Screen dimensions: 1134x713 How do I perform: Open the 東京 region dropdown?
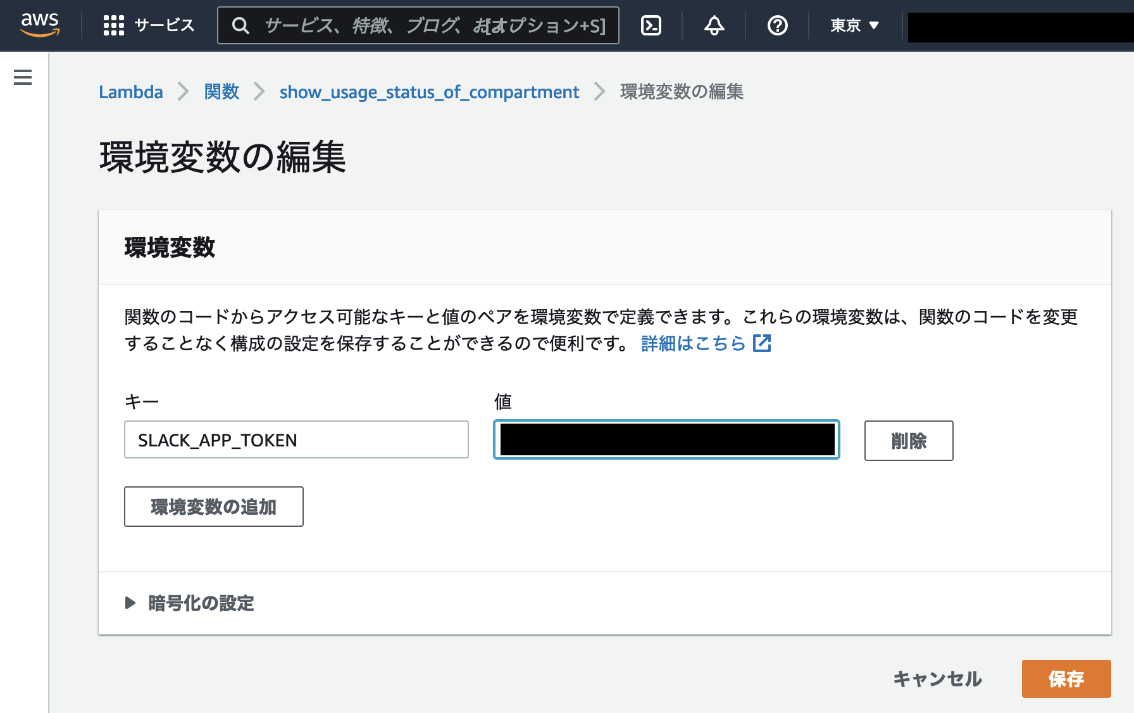(854, 25)
